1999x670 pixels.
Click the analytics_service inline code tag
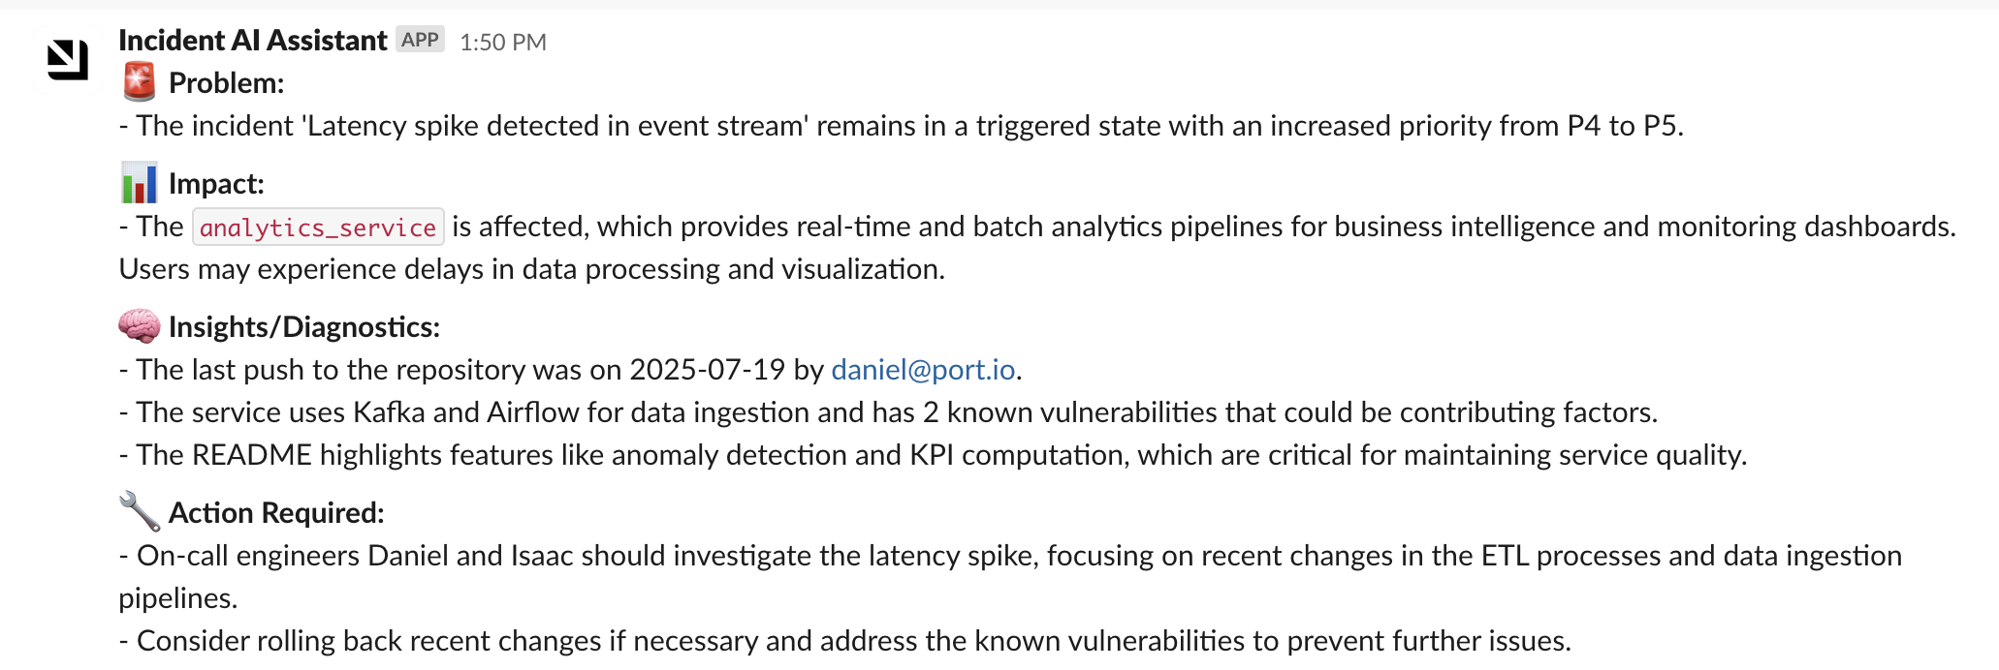[x=318, y=227]
